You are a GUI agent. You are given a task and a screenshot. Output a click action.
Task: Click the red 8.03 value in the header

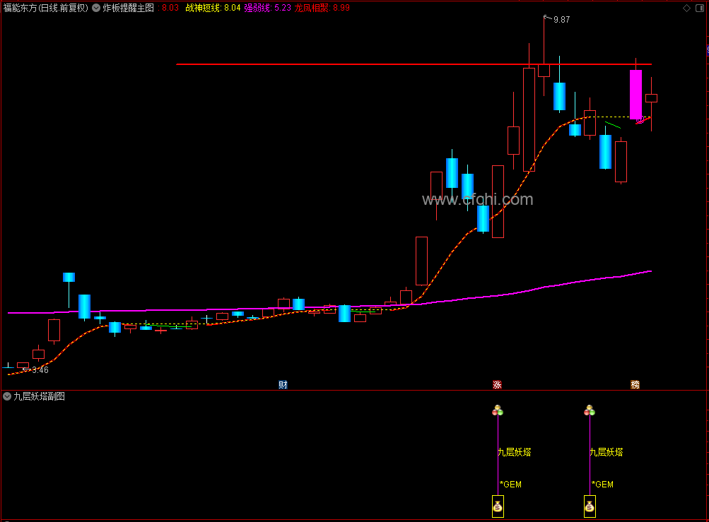coord(170,8)
